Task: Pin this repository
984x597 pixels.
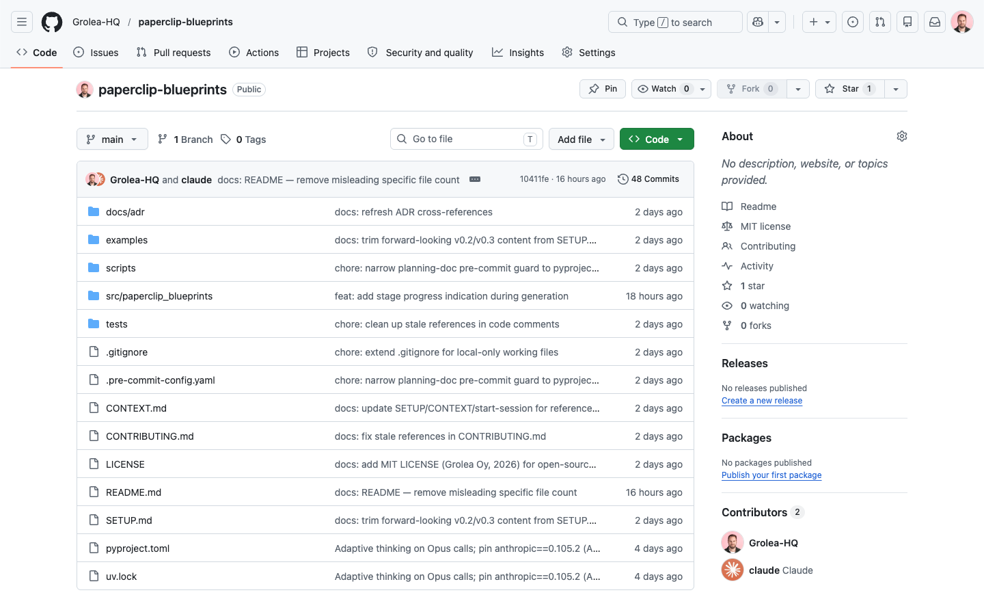Action: (x=603, y=89)
